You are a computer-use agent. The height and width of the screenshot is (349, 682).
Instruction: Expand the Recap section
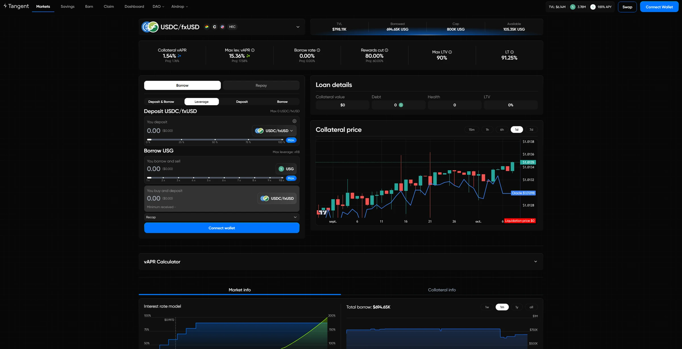point(222,217)
